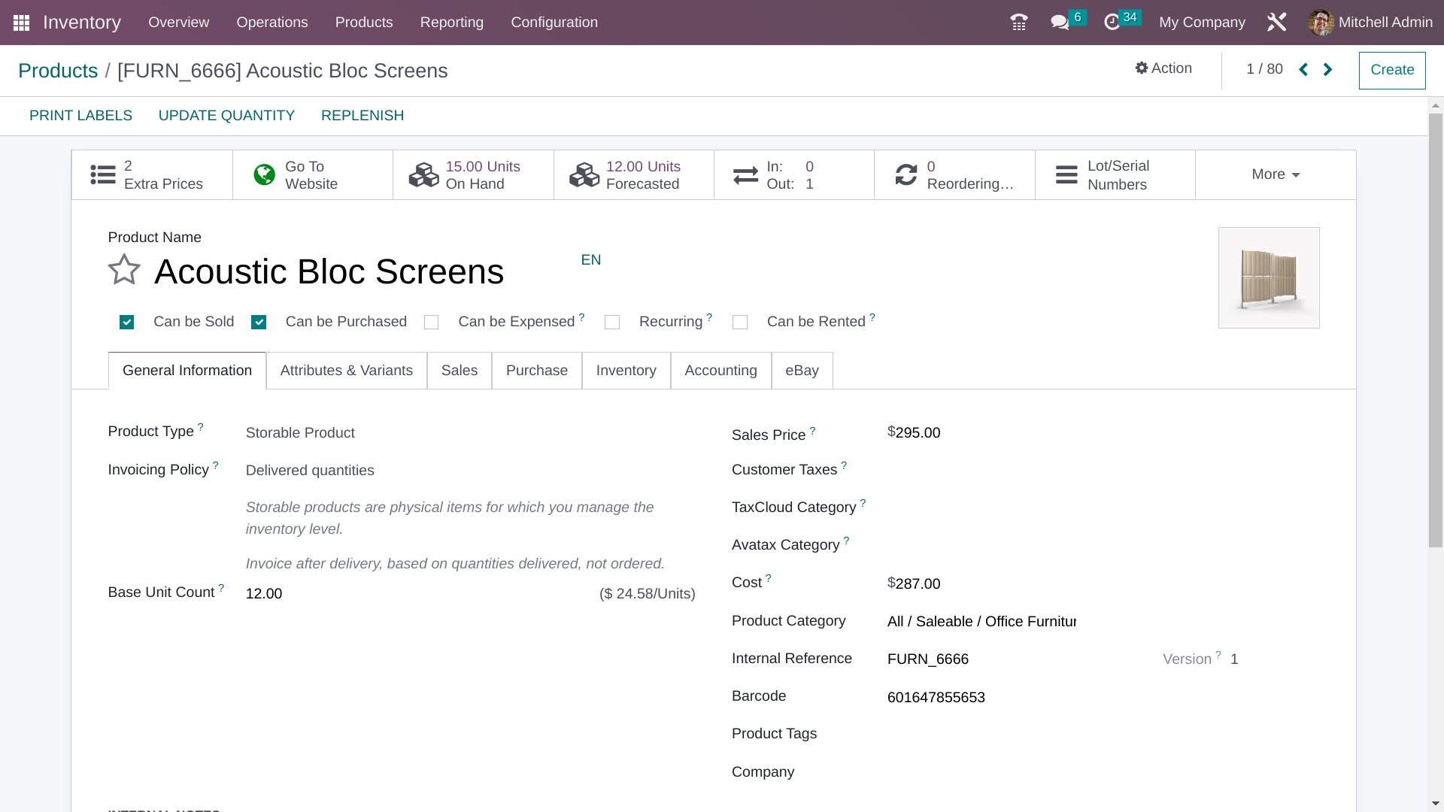This screenshot has width=1444, height=812.
Task: Click the In/Out transfer arrows icon
Action: coord(745,175)
